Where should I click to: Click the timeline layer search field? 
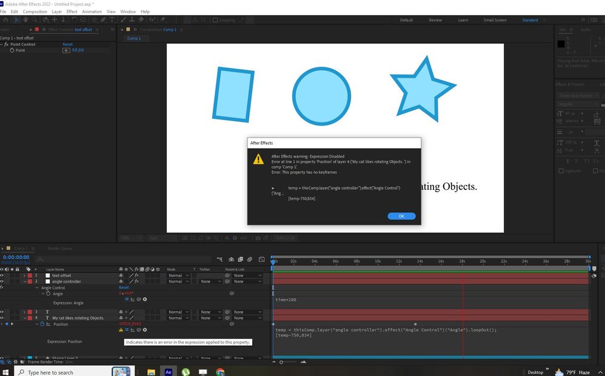(124, 260)
